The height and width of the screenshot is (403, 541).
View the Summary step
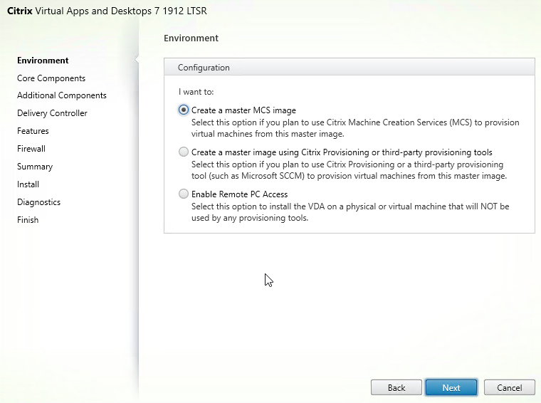(x=35, y=167)
